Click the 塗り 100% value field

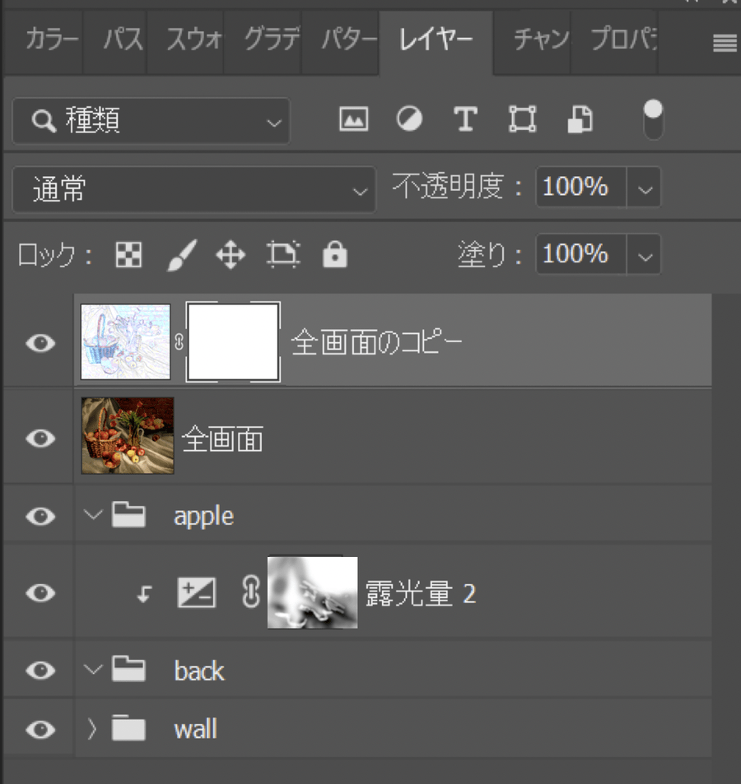click(581, 254)
